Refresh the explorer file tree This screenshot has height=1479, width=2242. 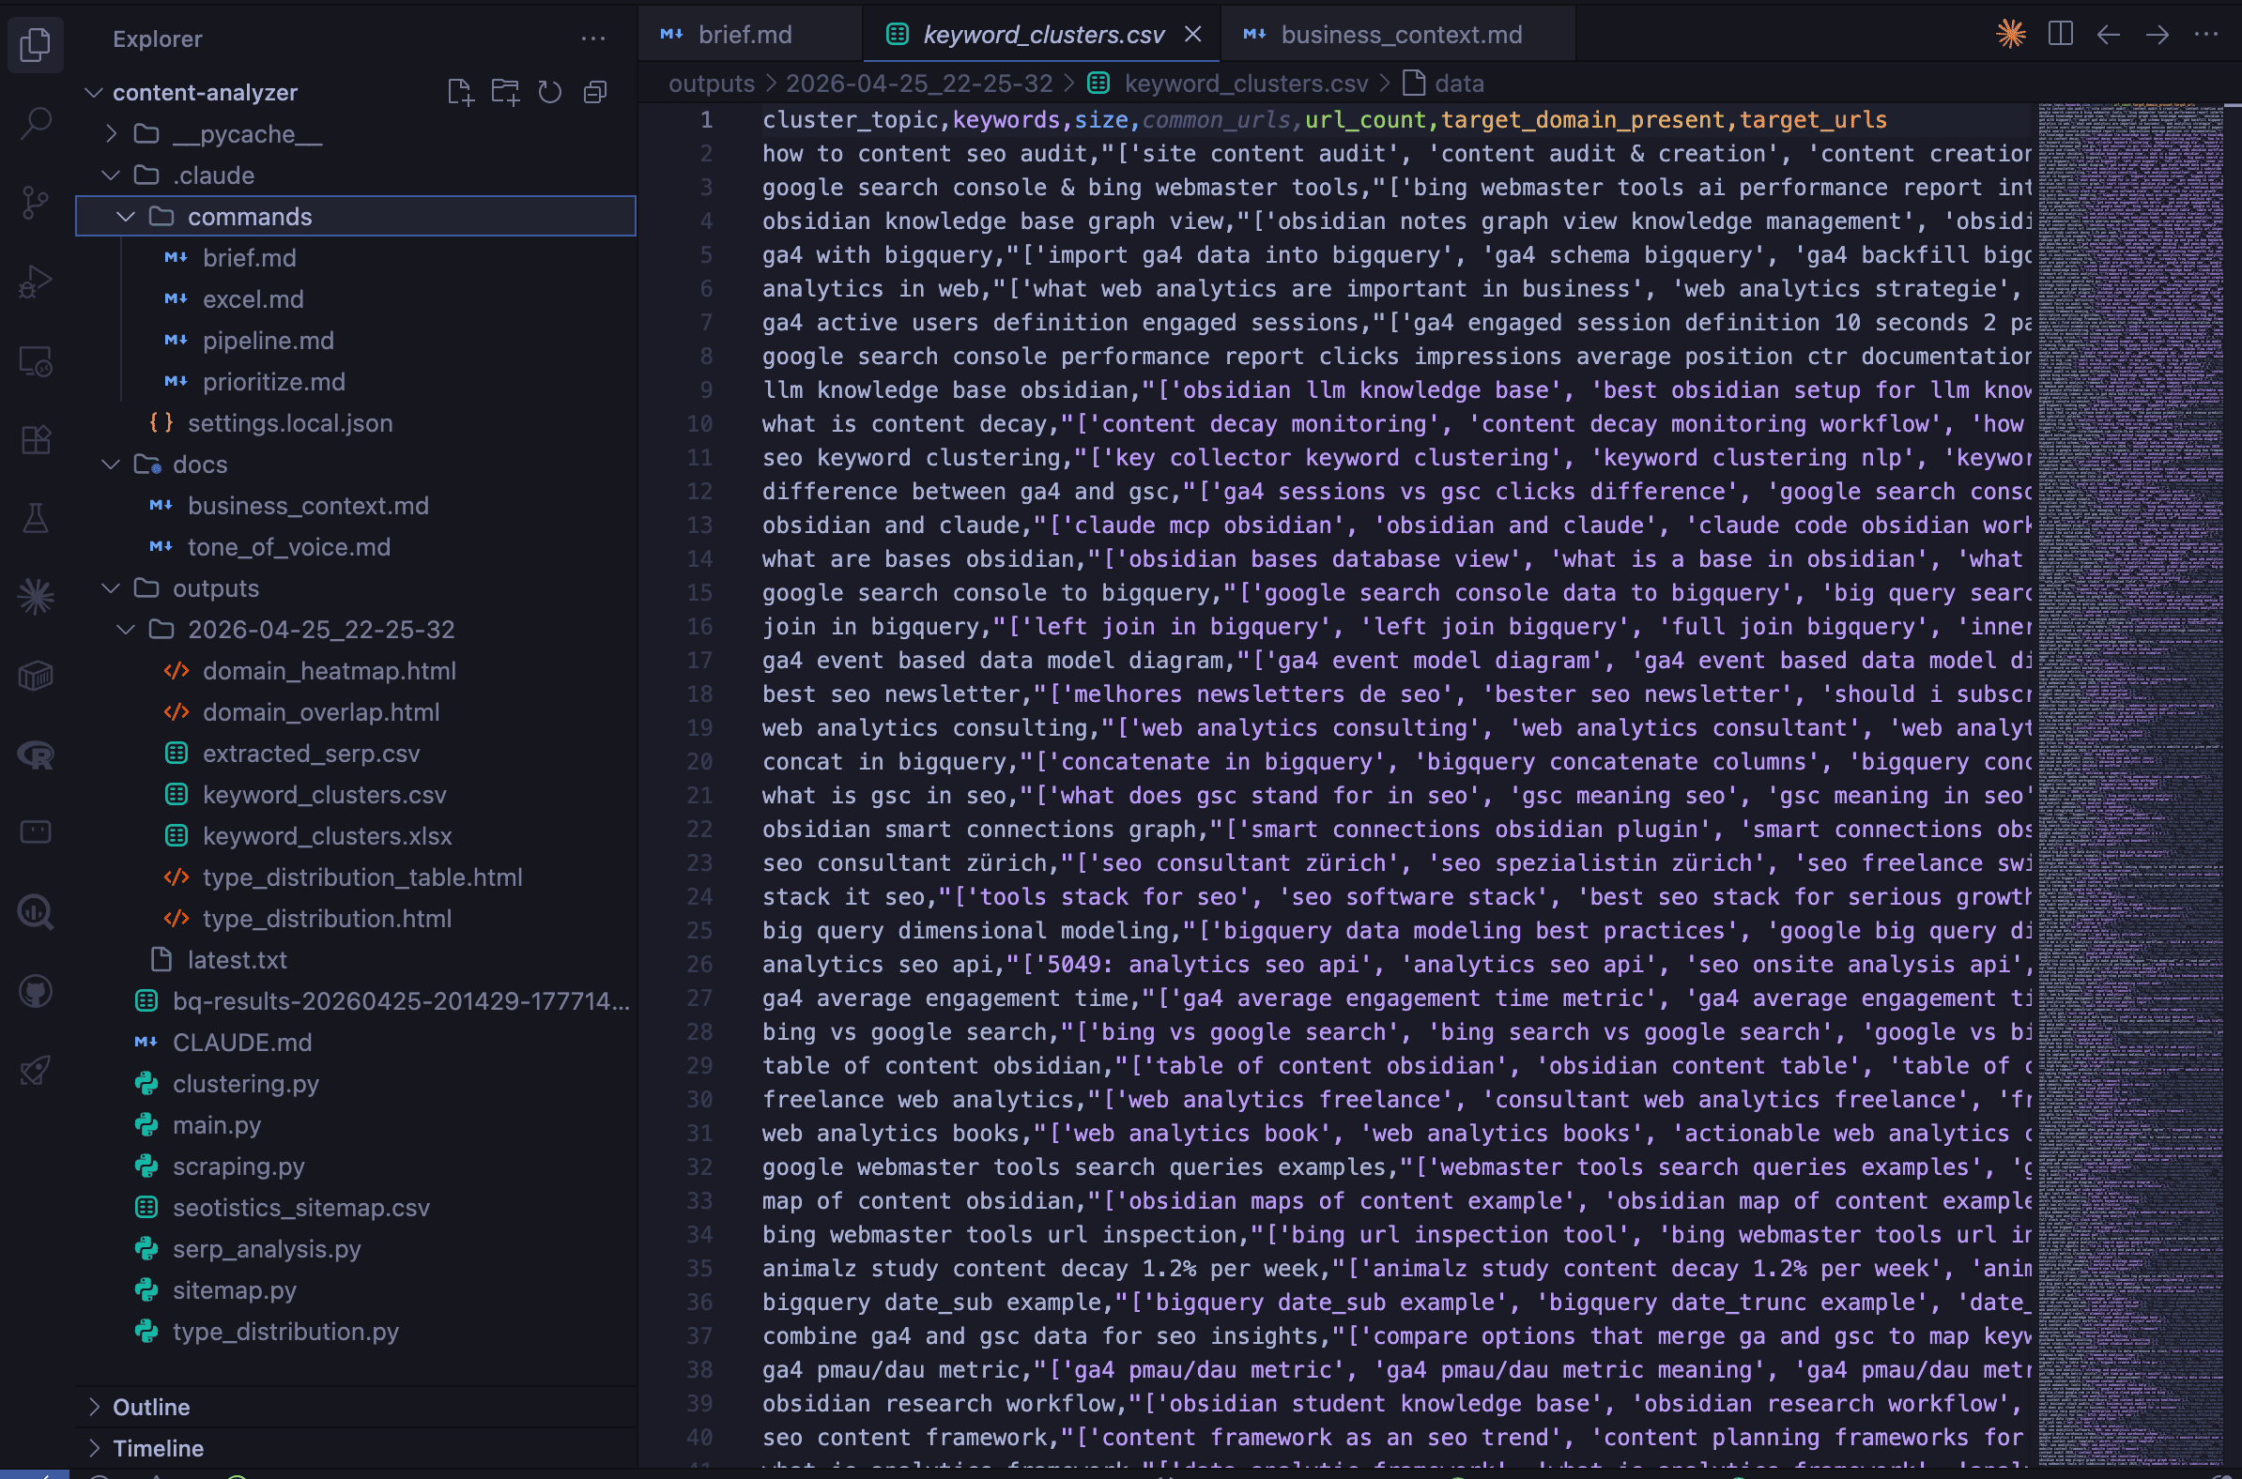tap(549, 92)
